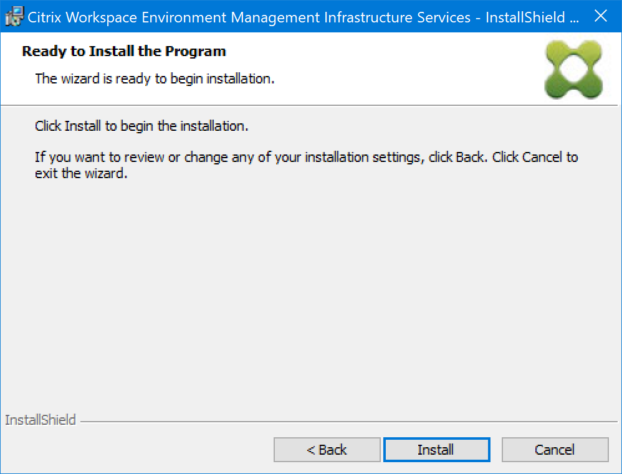Click the "exit the wizard." text line
The image size is (622, 474).
point(81,173)
